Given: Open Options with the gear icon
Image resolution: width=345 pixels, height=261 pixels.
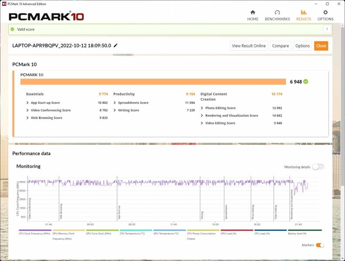Looking at the screenshot, I should [325, 12].
